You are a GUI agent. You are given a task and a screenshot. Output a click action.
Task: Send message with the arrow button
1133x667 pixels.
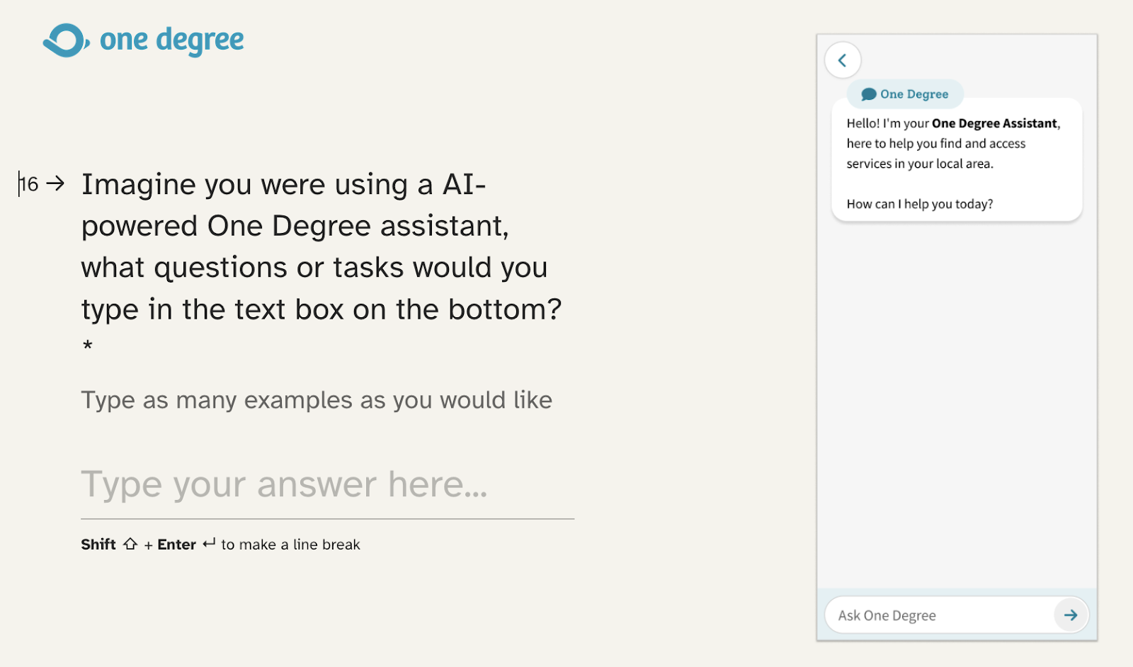point(1071,615)
